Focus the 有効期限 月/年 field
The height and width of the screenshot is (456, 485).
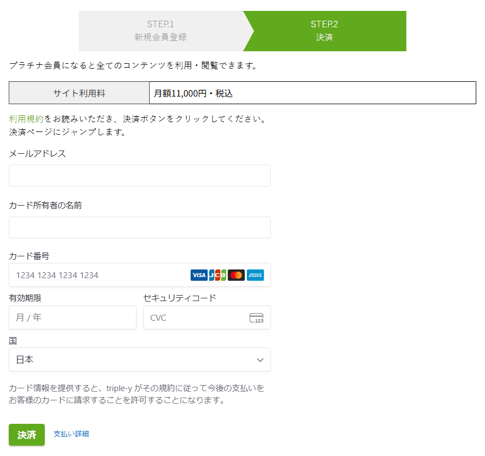[73, 317]
